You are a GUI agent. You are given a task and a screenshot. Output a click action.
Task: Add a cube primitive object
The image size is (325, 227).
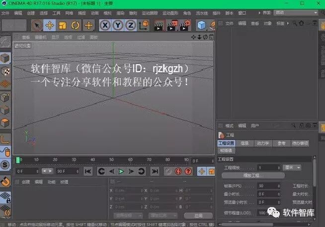(201, 25)
